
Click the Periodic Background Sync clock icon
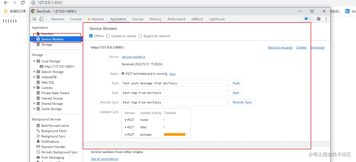(38, 152)
